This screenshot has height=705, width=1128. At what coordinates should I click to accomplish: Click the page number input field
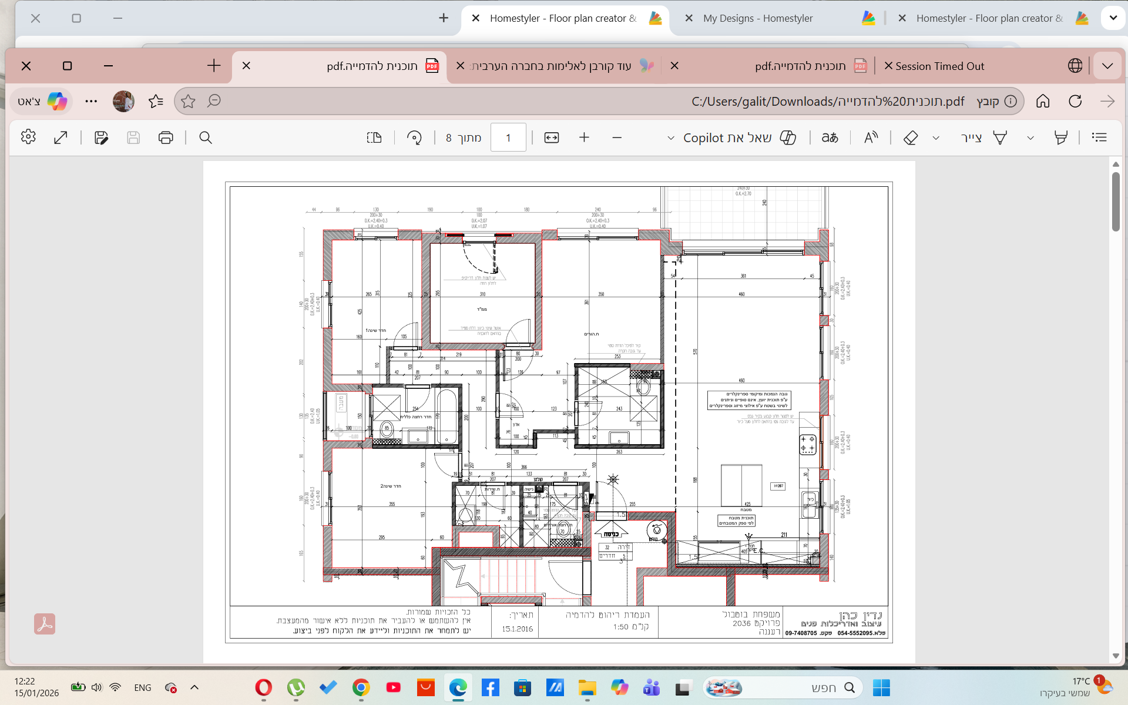tap(508, 137)
